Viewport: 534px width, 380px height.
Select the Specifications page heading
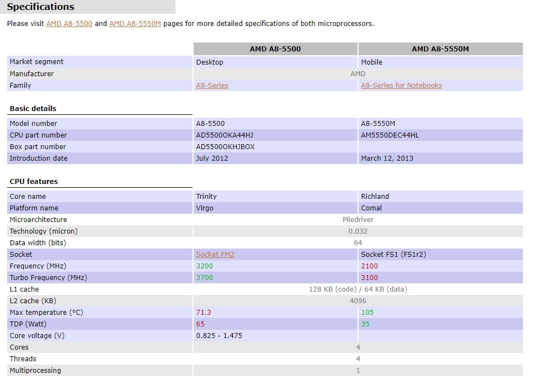coord(40,7)
